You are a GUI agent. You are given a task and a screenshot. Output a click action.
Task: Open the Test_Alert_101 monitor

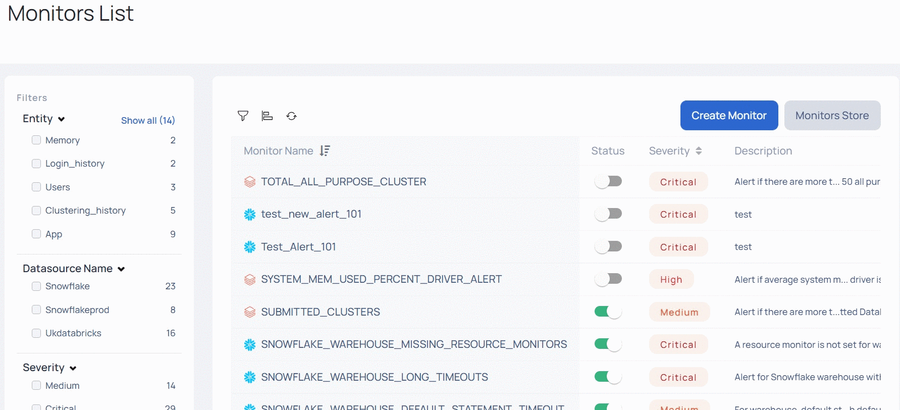[x=298, y=247]
